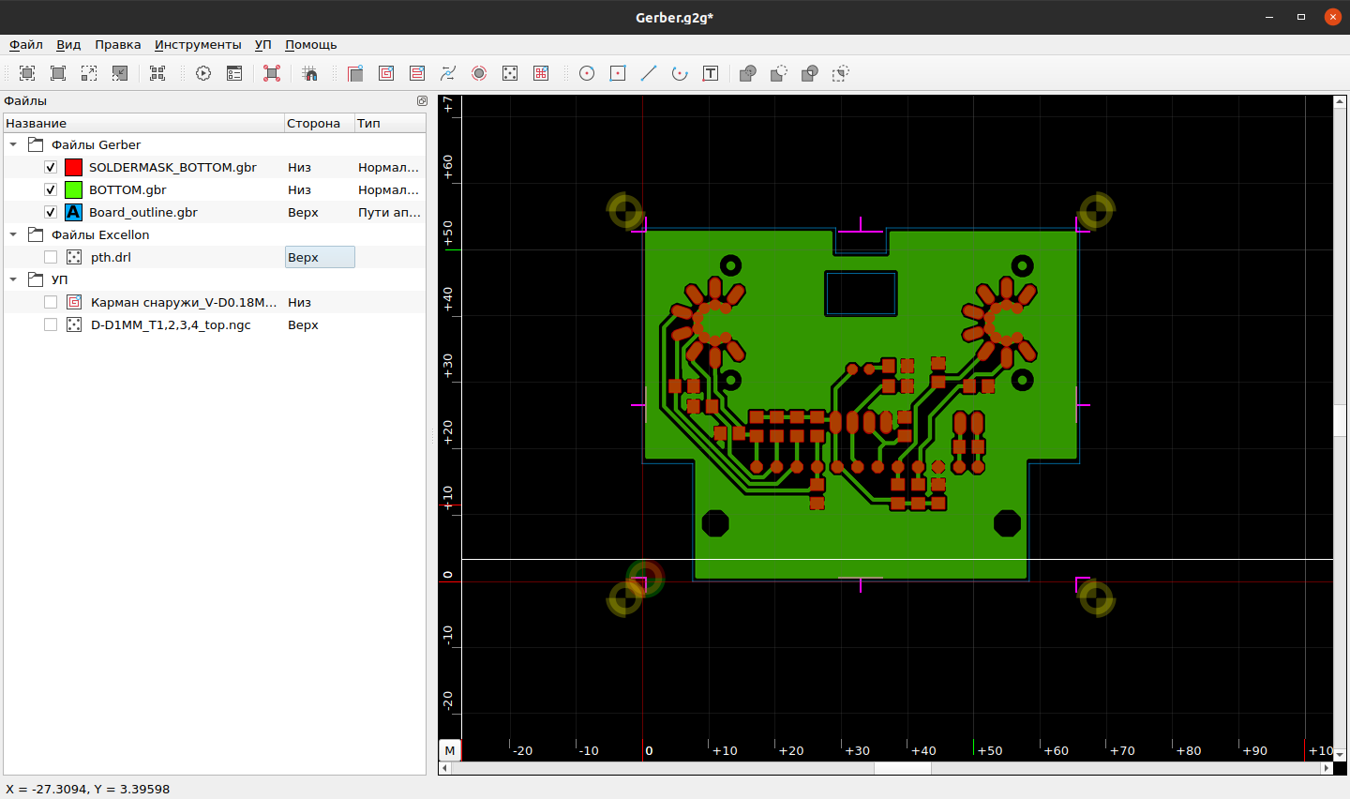Click the green color swatch of BOTTOM.gbr
The image size is (1350, 799).
[73, 189]
